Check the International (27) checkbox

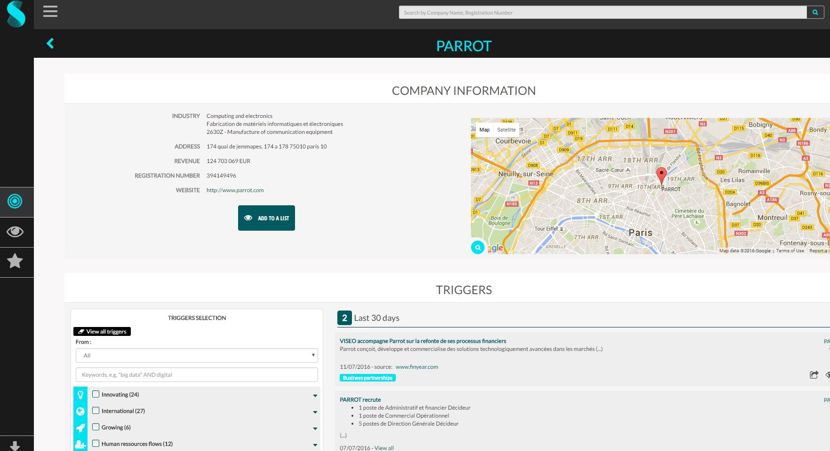pos(96,411)
